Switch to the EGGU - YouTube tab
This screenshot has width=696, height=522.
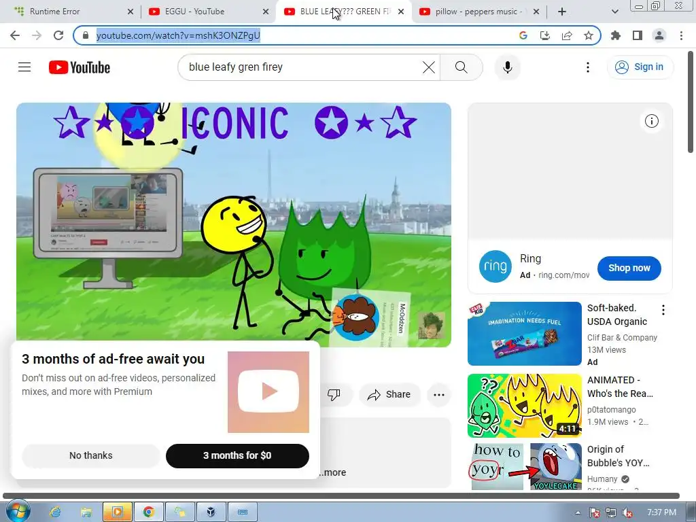click(x=209, y=12)
